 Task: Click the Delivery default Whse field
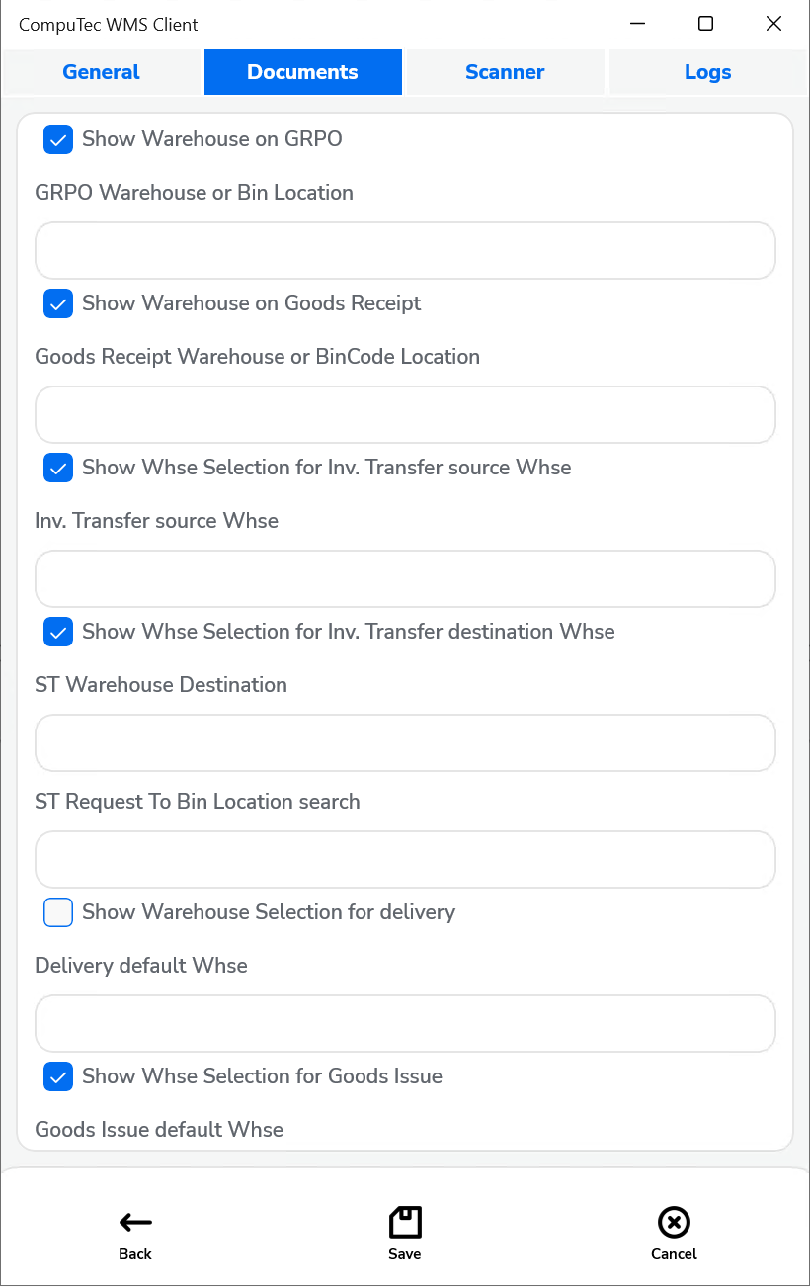click(x=405, y=1023)
